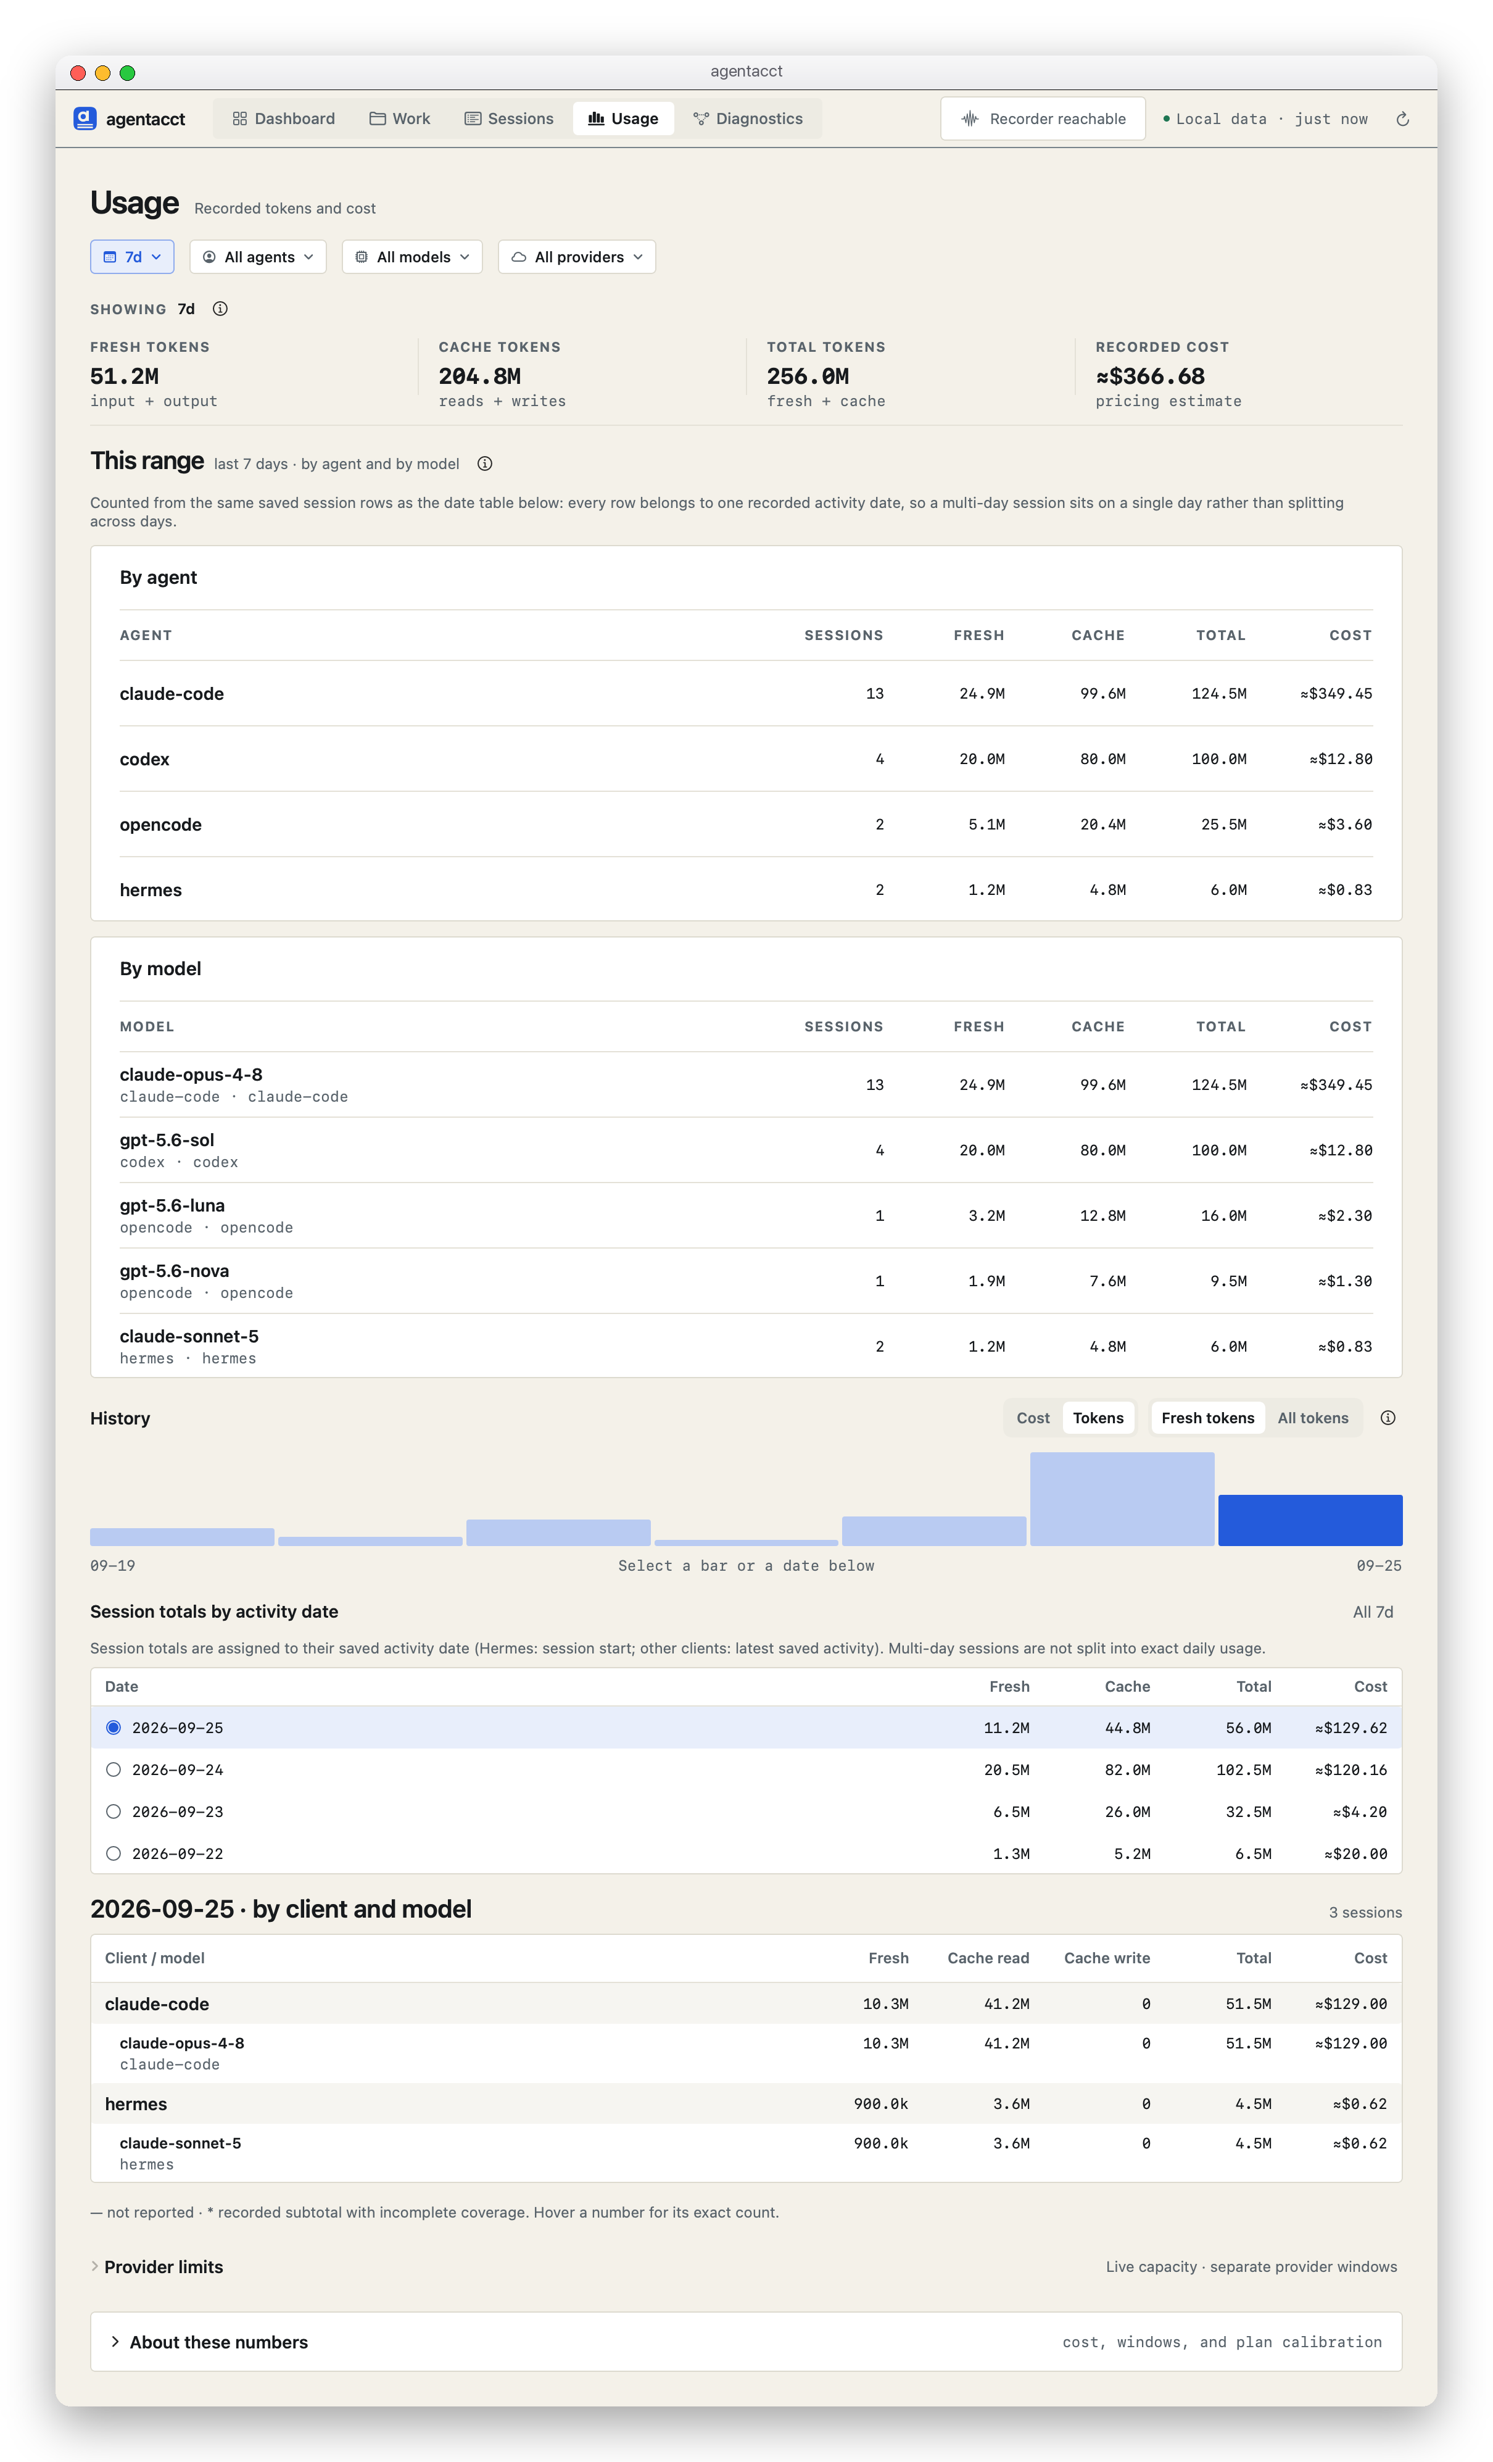The image size is (1493, 2462).
Task: Select the tallest history bar
Action: tap(1122, 1499)
